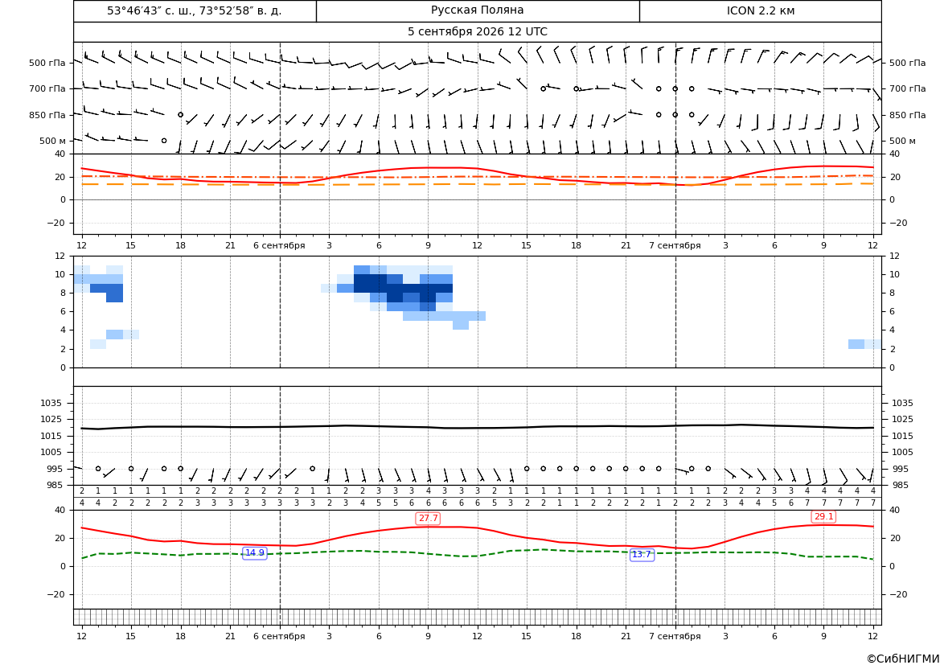Viewport: 940px width, 665px height.
Task: Click the 5 сентября 2026 12 UTC title
Action: click(477, 32)
